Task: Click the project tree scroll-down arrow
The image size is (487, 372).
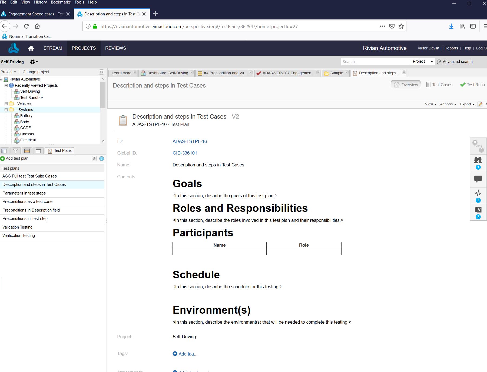Action: [103, 141]
